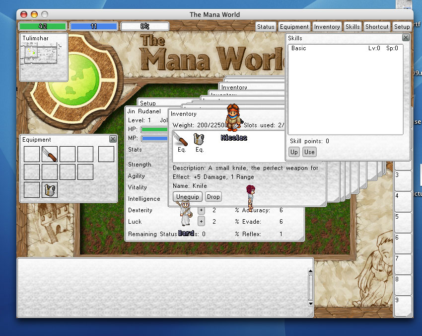This screenshot has height=336, width=422.
Task: Open the Status window from the top bar
Action: [266, 27]
